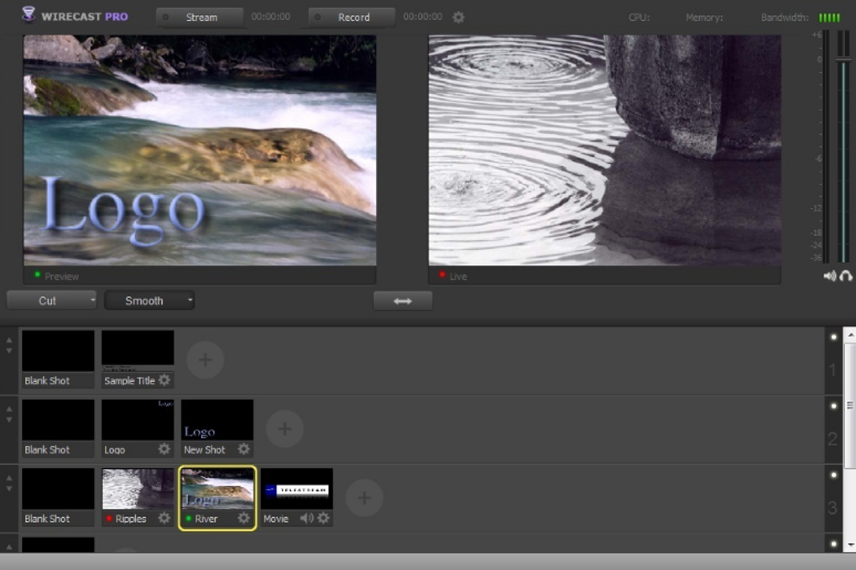Click the shot list scrollbar thumb

coord(850,405)
